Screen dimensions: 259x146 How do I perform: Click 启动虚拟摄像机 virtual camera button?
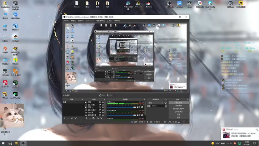179,109
